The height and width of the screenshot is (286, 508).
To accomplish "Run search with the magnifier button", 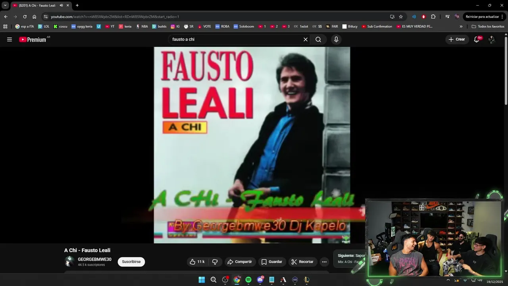I will point(318,39).
